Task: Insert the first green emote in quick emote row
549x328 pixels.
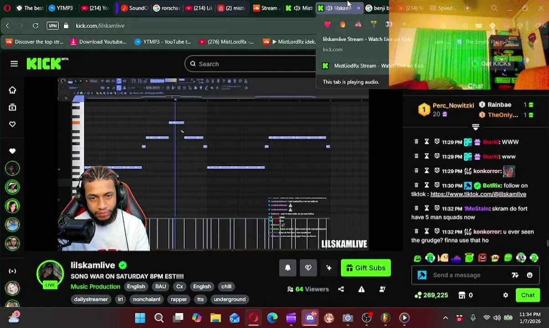Action: click(x=417, y=258)
